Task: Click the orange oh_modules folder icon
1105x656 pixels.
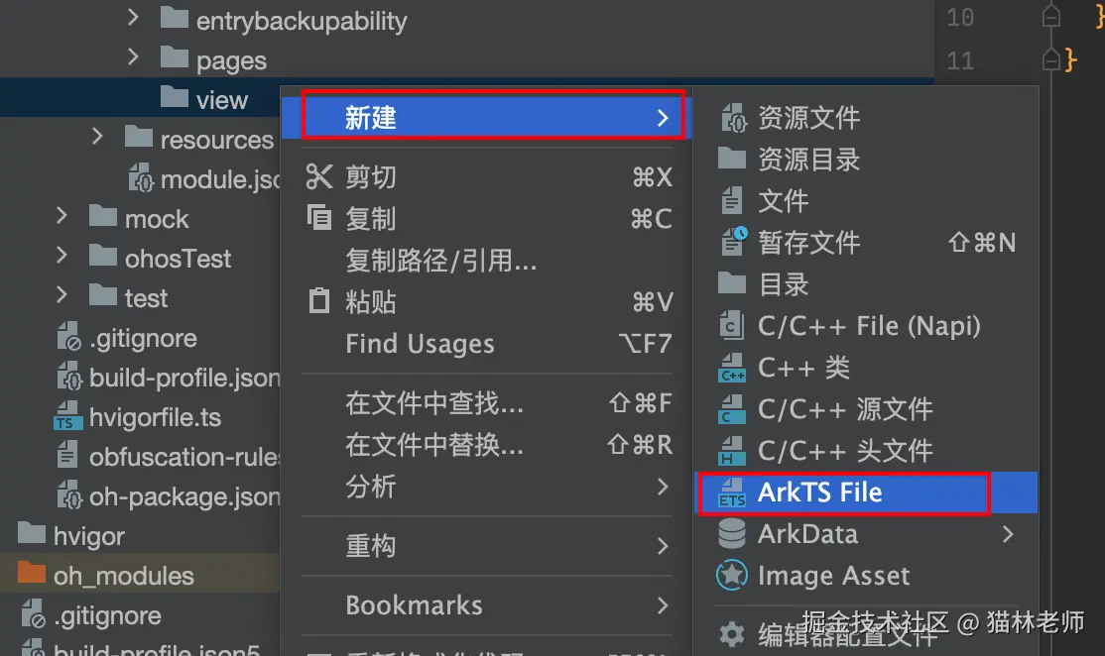Action: pyautogui.click(x=31, y=572)
